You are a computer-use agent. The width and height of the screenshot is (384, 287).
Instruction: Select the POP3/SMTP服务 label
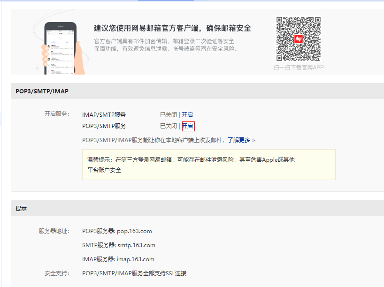click(x=104, y=126)
